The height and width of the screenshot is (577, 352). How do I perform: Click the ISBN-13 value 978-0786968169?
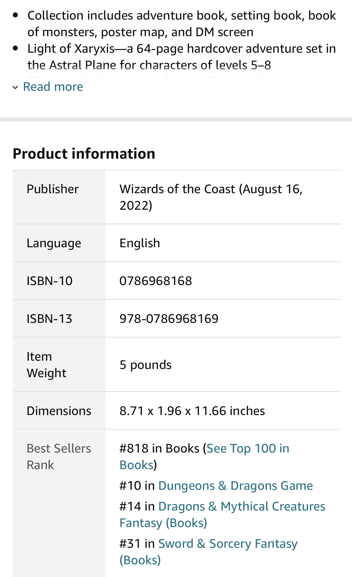point(169,319)
